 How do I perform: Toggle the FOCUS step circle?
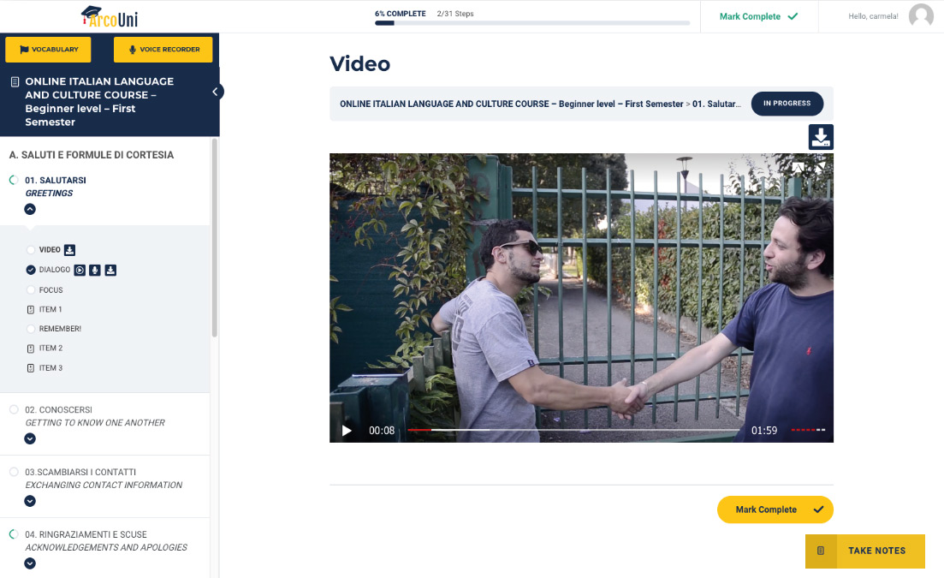[31, 290]
